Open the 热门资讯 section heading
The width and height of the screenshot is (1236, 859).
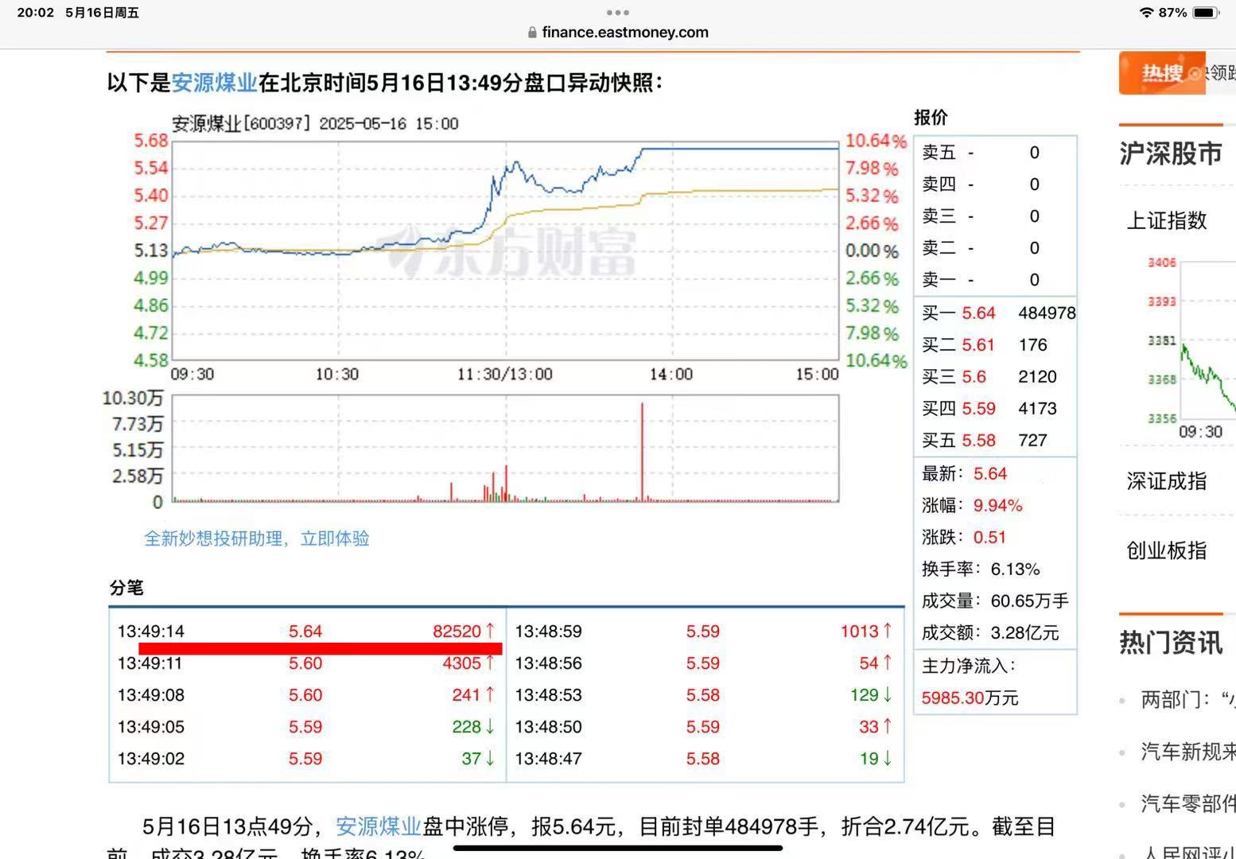coord(1171,643)
